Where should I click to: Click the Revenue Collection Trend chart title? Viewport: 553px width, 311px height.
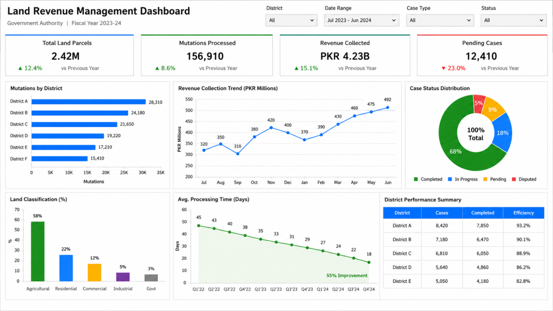coord(228,89)
